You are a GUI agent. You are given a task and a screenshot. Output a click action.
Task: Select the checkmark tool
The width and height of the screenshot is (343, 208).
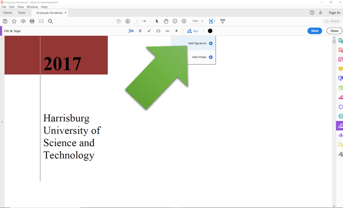tap(149, 31)
